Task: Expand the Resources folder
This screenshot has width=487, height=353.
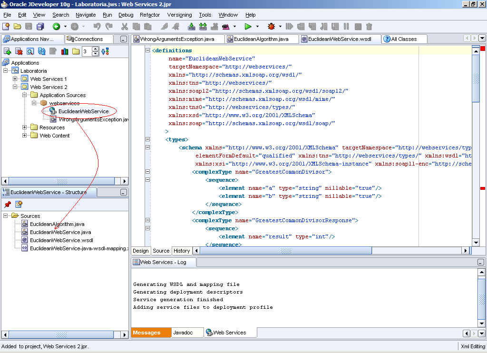Action: (x=25, y=127)
